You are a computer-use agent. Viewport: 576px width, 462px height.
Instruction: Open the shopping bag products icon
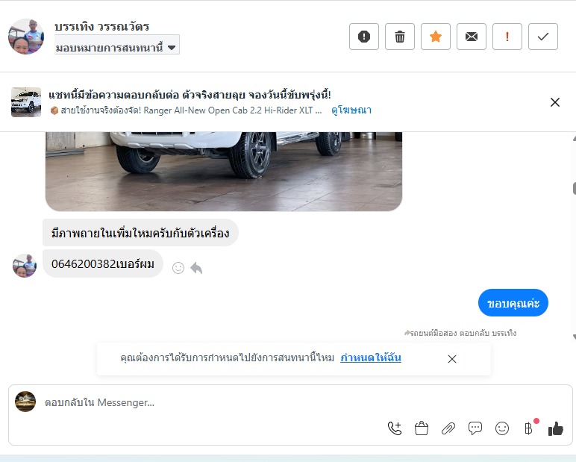tap(422, 428)
